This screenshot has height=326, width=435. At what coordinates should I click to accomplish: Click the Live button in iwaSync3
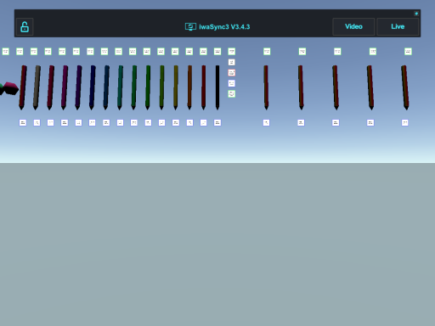[398, 26]
